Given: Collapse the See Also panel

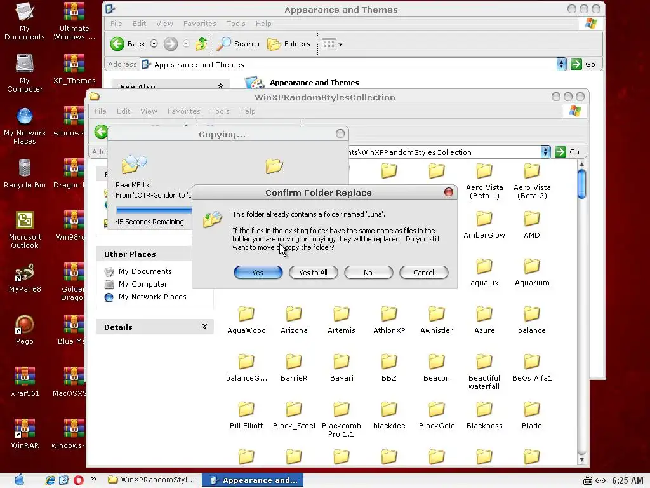Looking at the screenshot, I should [x=220, y=86].
